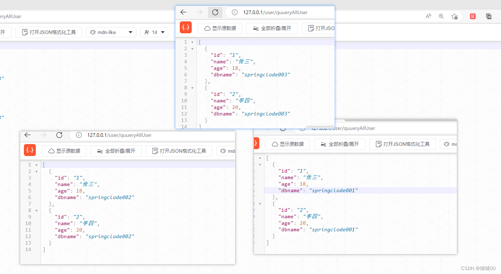Click the address bar in springclode002 window
The height and width of the screenshot is (274, 501).
tap(152, 135)
